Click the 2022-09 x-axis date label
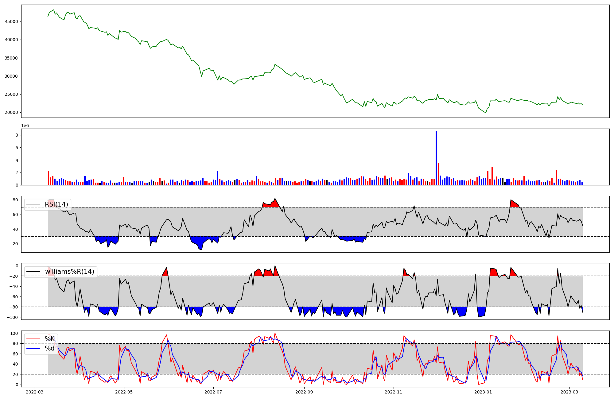Image resolution: width=614 pixels, height=399 pixels. coord(304,392)
